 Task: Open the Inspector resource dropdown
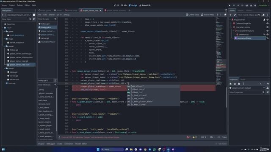pos(263,88)
